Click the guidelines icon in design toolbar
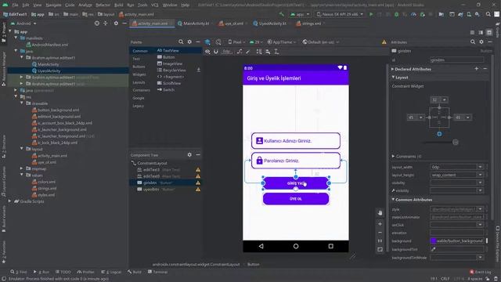The image size is (501, 282). 276,52
